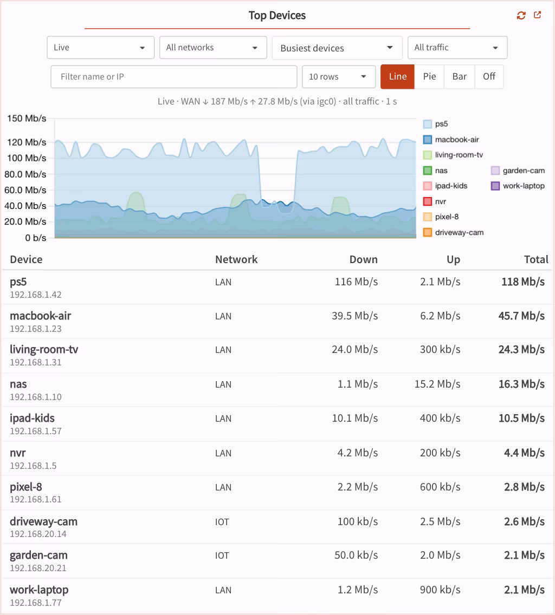Toggle pixel-8 legend entry
Image resolution: width=555 pixels, height=615 pixels.
coord(441,217)
